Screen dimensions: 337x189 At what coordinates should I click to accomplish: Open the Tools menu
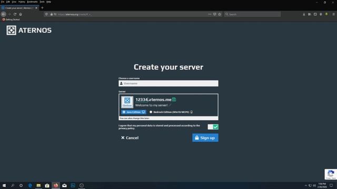click(x=42, y=2)
